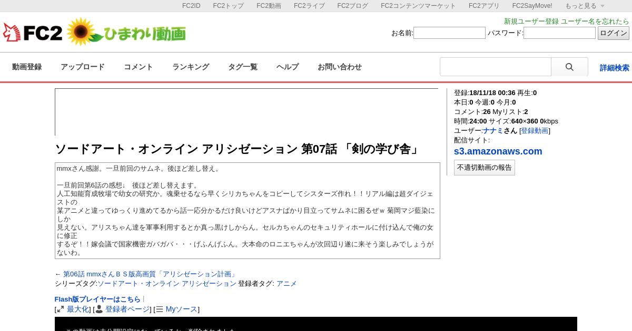This screenshot has width=632, height=331.
Task: Open the コメント menu item
Action: coord(139,67)
